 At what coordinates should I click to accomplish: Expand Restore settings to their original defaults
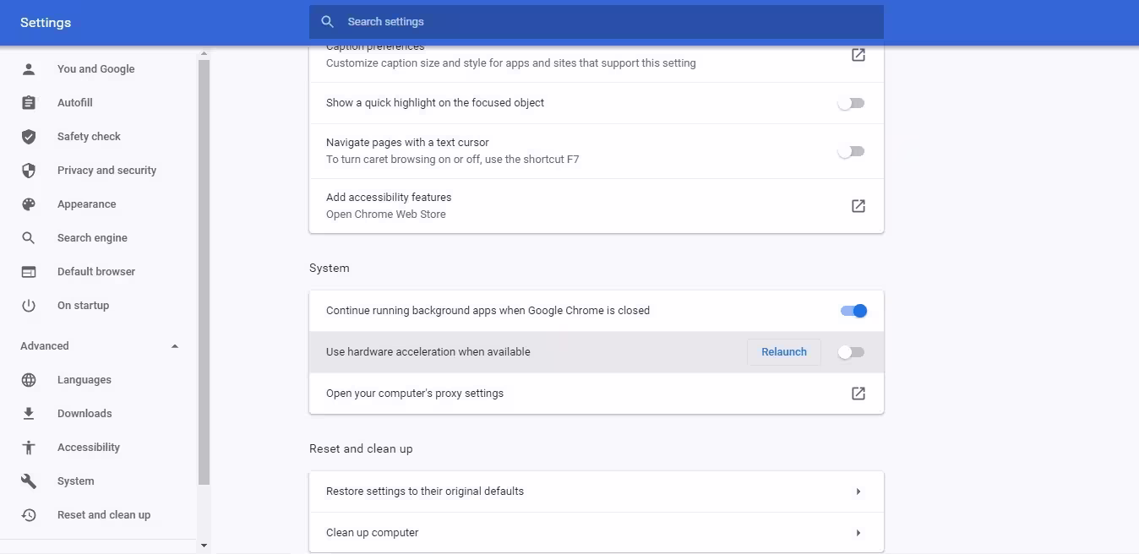(x=858, y=492)
